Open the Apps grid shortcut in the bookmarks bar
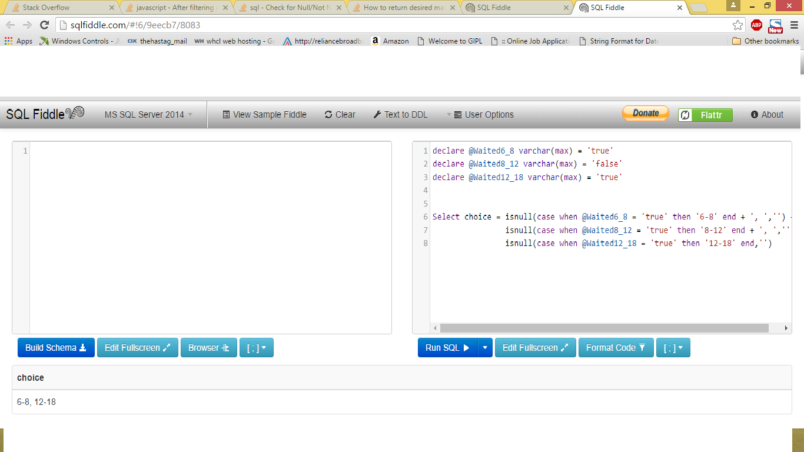The height and width of the screenshot is (452, 804). click(19, 41)
